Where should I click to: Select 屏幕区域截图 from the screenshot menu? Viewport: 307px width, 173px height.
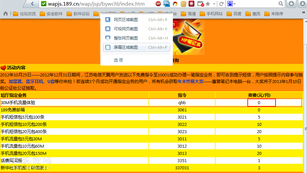(x=136, y=47)
